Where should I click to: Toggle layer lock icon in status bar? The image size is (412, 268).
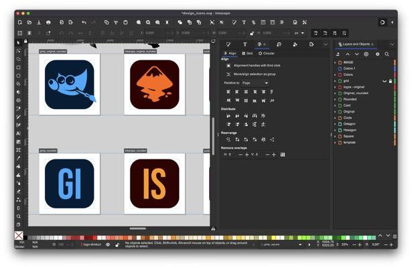[x=117, y=245]
